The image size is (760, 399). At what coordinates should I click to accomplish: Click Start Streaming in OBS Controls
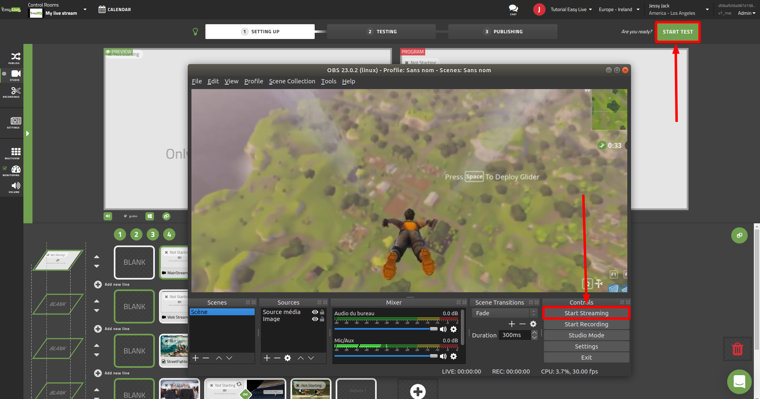click(586, 313)
